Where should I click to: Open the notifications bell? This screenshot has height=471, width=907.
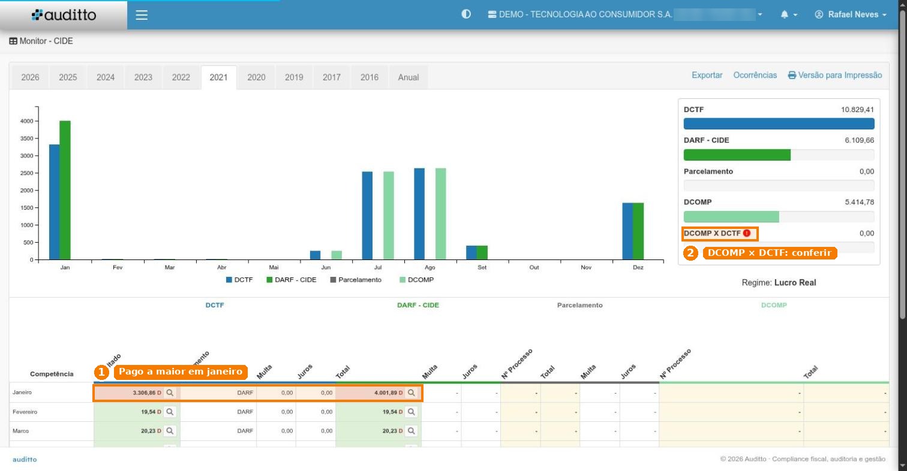coord(785,14)
